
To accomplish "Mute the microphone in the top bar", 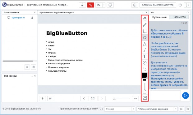I will pos(82,5).
